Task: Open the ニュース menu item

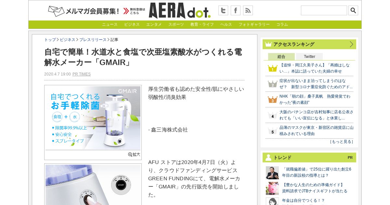Action: click(110, 24)
